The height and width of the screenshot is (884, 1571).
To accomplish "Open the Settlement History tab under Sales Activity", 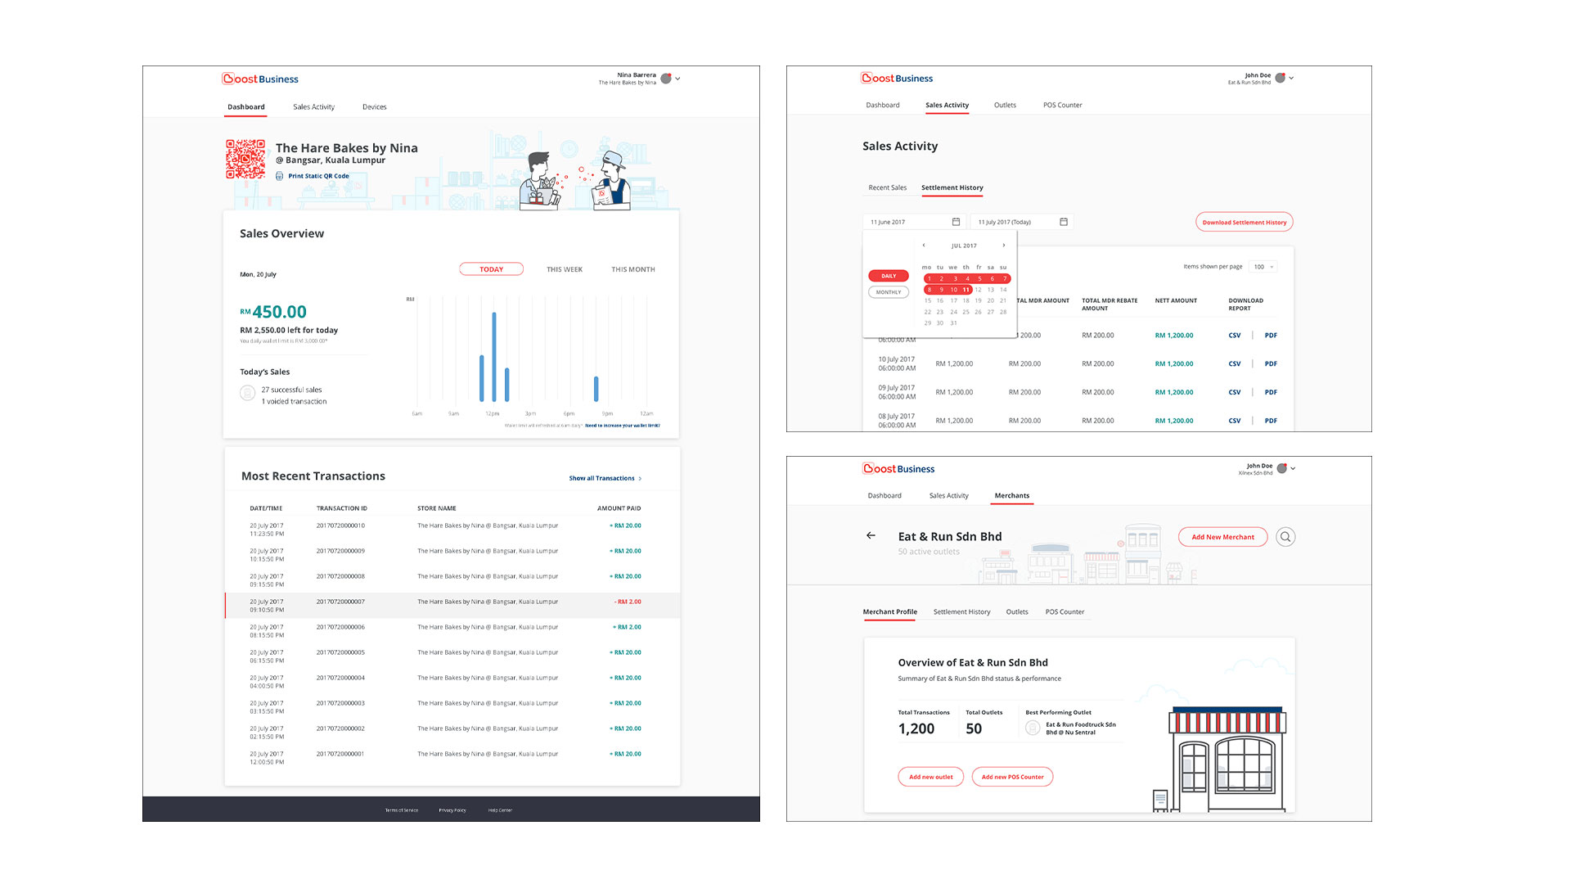I will [x=952, y=187].
